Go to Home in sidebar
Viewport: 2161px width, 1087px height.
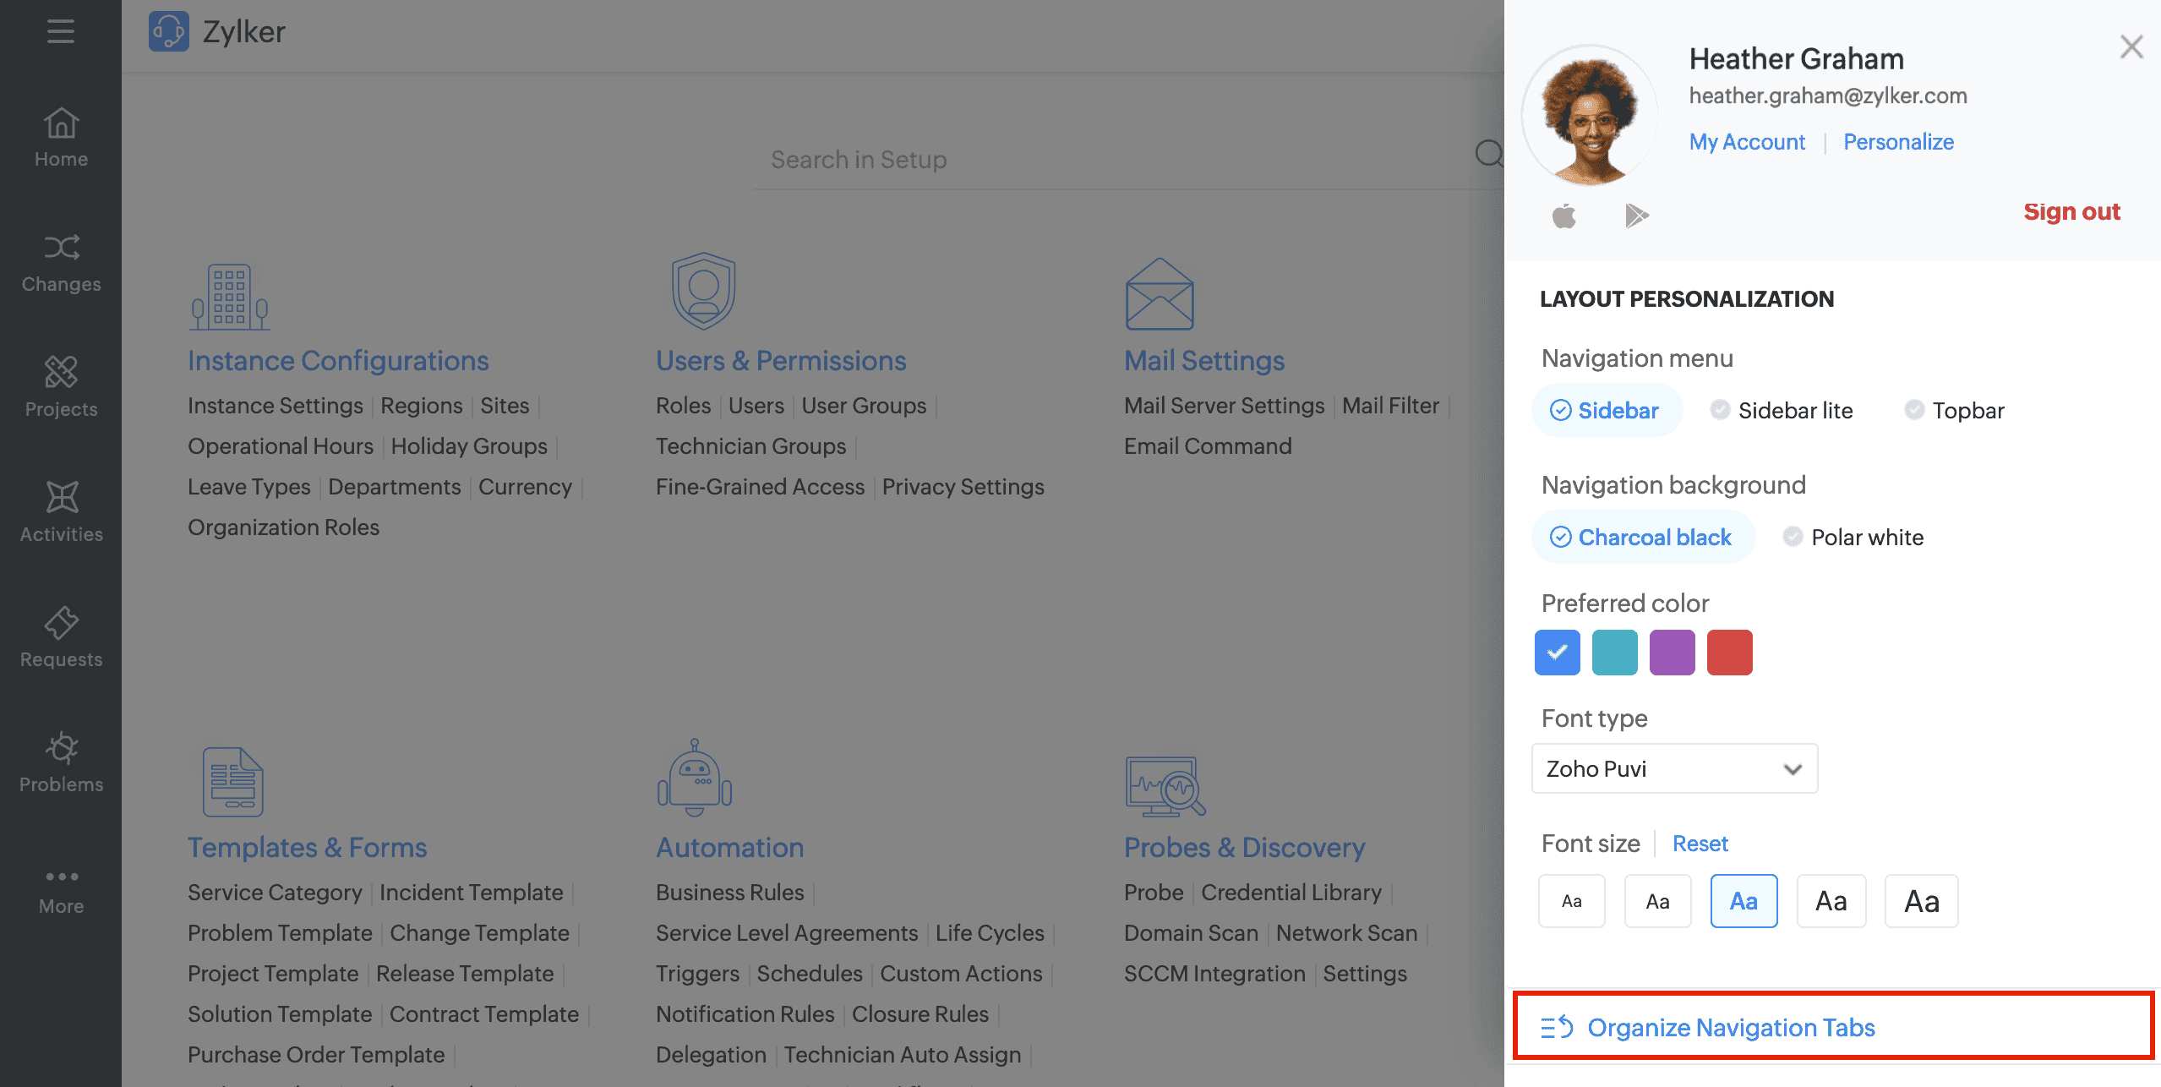coord(61,137)
